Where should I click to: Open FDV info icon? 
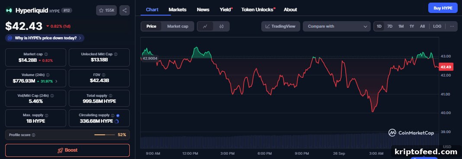tap(104, 75)
